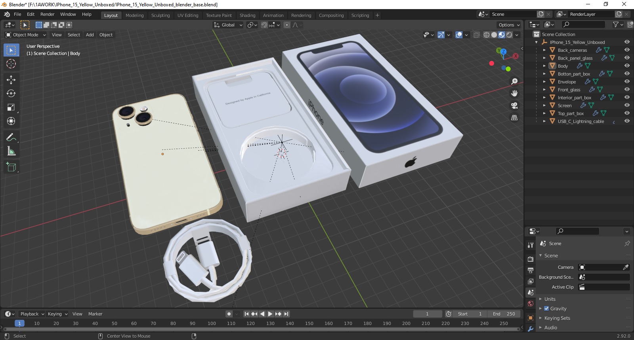The image size is (634, 340).
Task: Expand the Audio panel
Action: pyautogui.click(x=540, y=327)
